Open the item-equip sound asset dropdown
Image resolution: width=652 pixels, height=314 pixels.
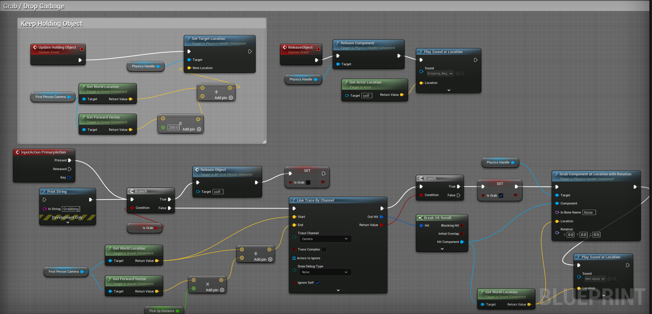[595, 279]
